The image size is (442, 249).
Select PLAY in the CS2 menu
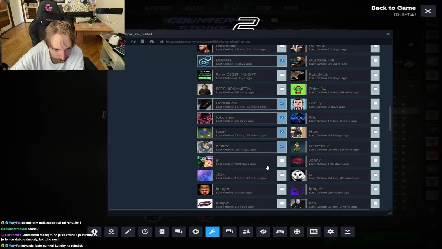[x=231, y=8]
